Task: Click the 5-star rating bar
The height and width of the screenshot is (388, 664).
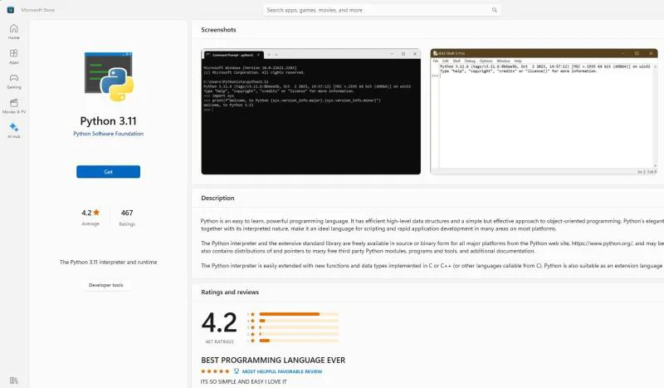Action: (299, 314)
